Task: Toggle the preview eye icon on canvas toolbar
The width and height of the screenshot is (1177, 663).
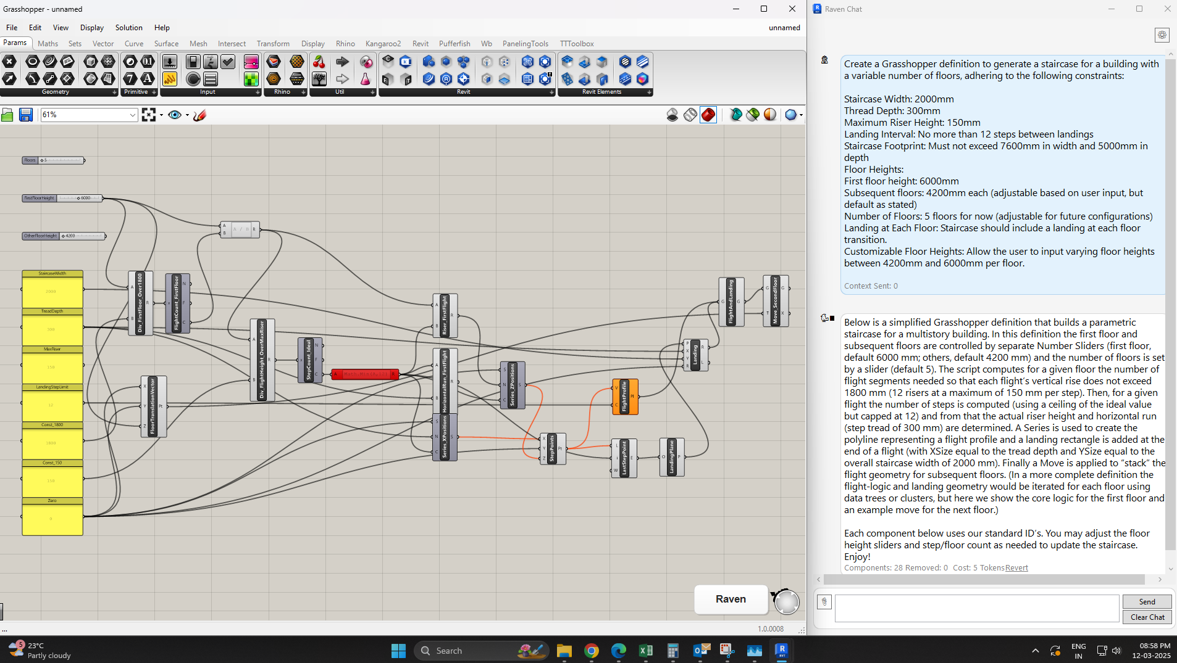Action: [175, 115]
